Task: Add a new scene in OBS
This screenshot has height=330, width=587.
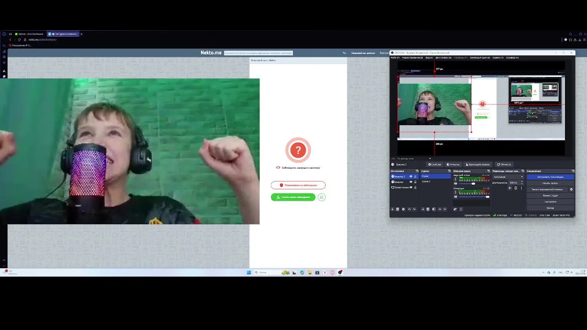Action: click(x=423, y=209)
